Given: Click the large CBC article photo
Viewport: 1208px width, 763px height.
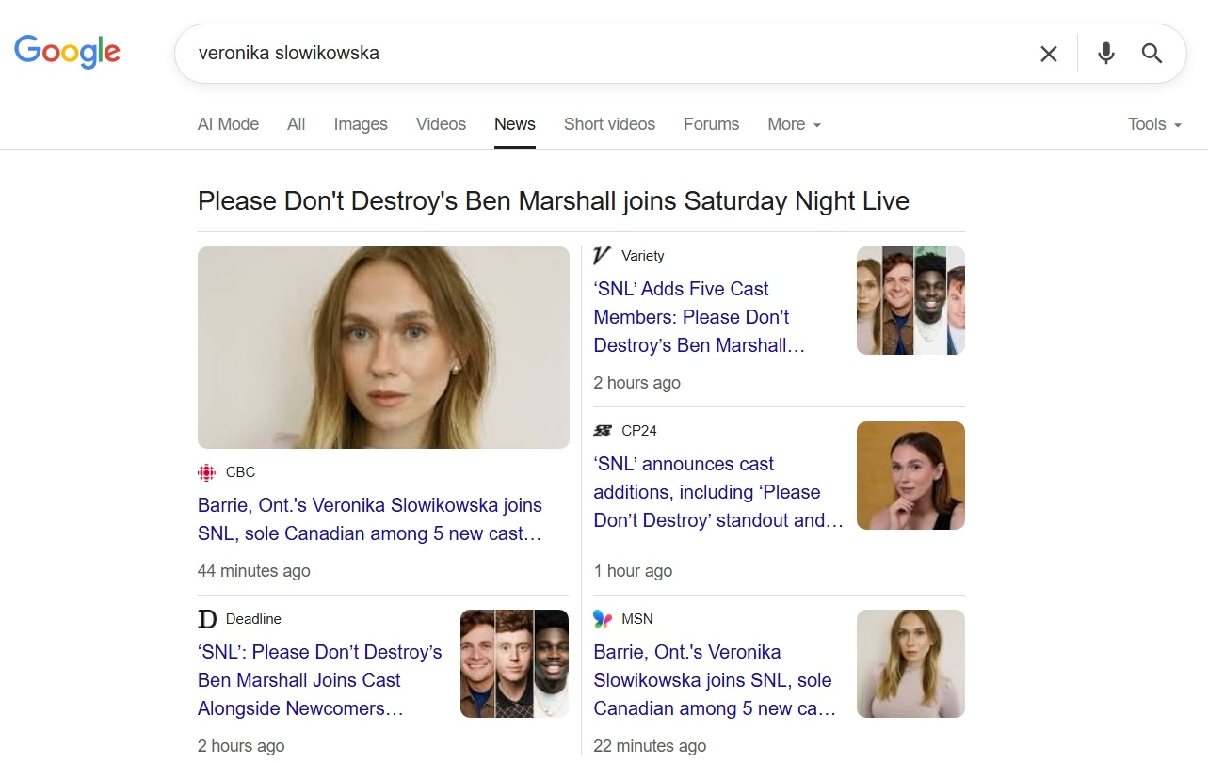Looking at the screenshot, I should [382, 347].
